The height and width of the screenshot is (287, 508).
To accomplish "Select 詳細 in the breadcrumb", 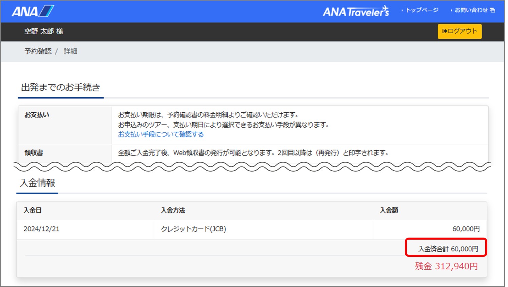I will click(70, 51).
